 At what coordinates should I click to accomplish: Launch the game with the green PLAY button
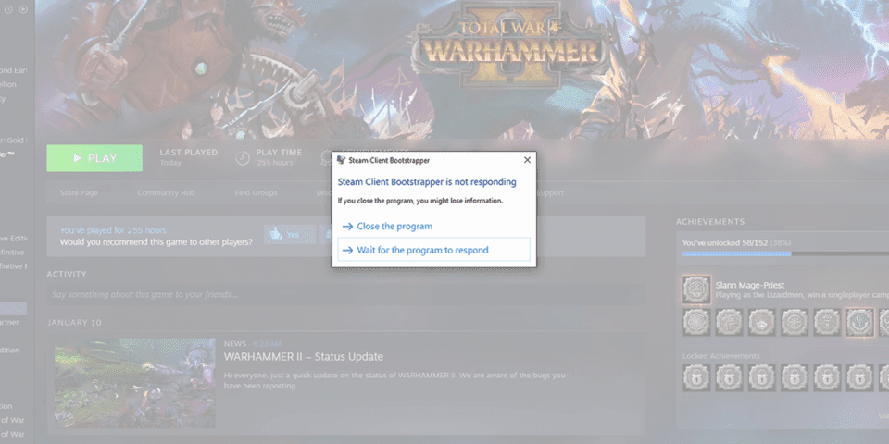click(x=94, y=158)
